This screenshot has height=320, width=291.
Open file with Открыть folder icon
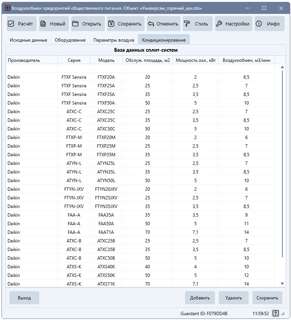pyautogui.click(x=75, y=24)
